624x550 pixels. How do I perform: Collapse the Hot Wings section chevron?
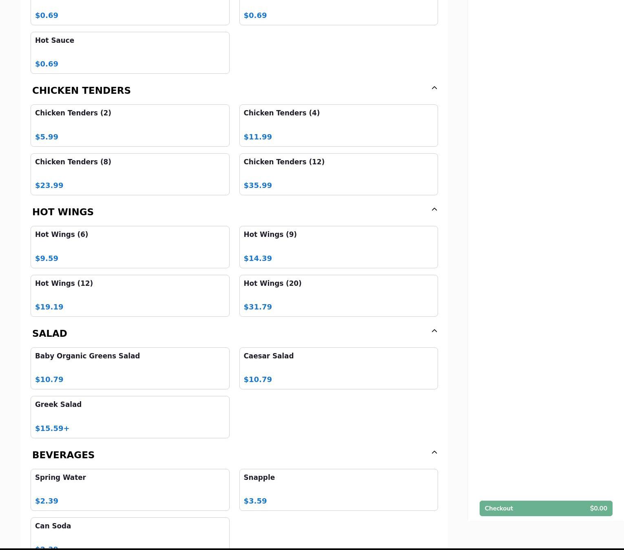[x=434, y=210]
